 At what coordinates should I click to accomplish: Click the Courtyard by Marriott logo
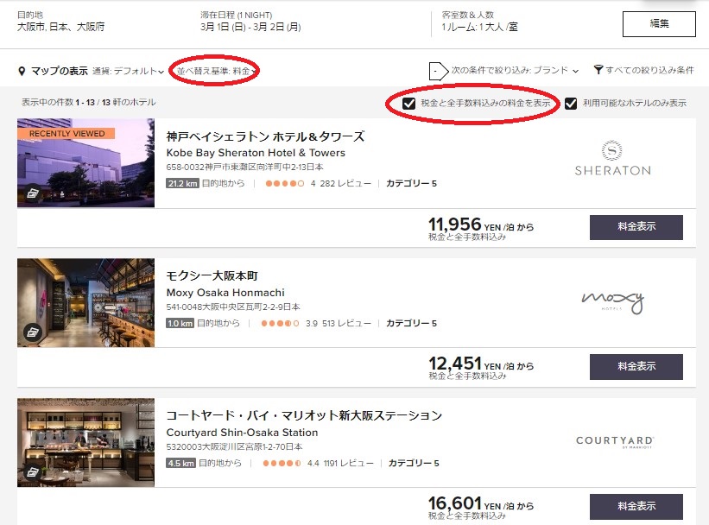(x=615, y=442)
